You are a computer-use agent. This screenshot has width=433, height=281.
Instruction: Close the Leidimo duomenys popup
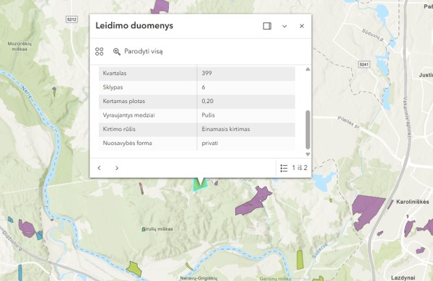(302, 26)
